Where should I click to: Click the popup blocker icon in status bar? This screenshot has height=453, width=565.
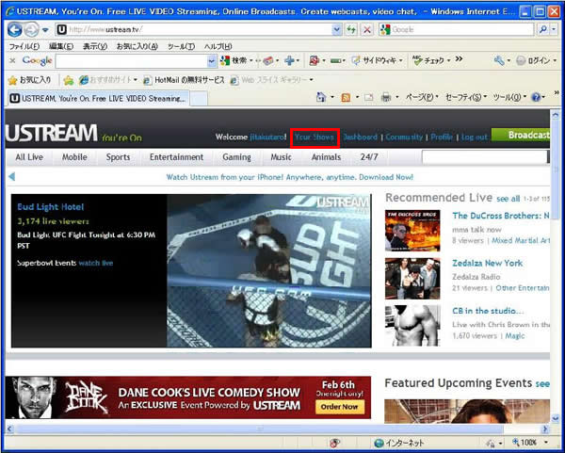335,443
